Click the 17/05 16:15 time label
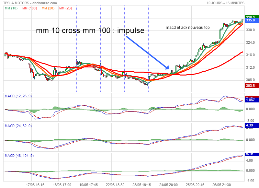259x188 pixels. 35,185
